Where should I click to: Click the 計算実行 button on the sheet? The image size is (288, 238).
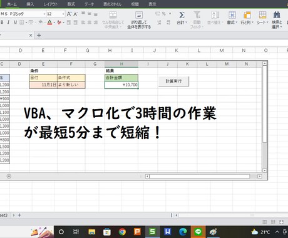pos(173,81)
